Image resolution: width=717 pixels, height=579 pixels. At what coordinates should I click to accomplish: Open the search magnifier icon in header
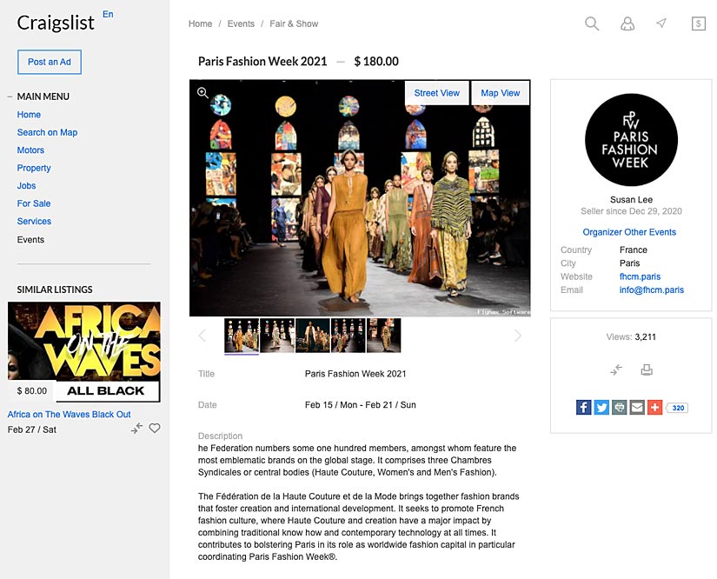(592, 23)
